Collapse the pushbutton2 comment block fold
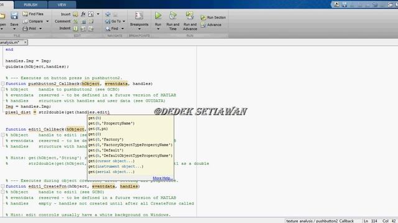 [2, 89]
